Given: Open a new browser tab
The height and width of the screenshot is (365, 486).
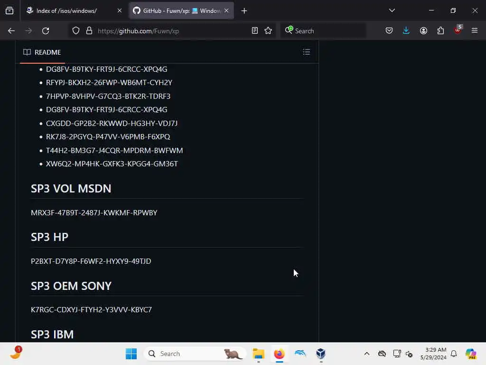Looking at the screenshot, I should (244, 11).
